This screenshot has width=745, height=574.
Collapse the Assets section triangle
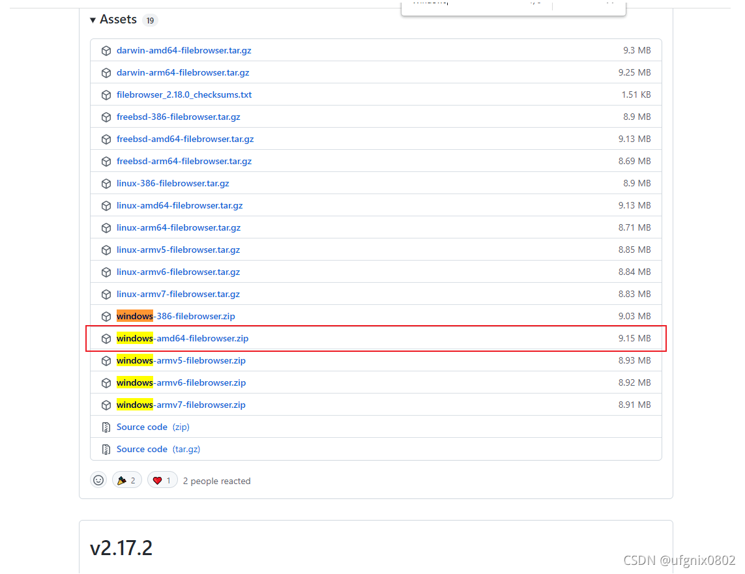(93, 20)
